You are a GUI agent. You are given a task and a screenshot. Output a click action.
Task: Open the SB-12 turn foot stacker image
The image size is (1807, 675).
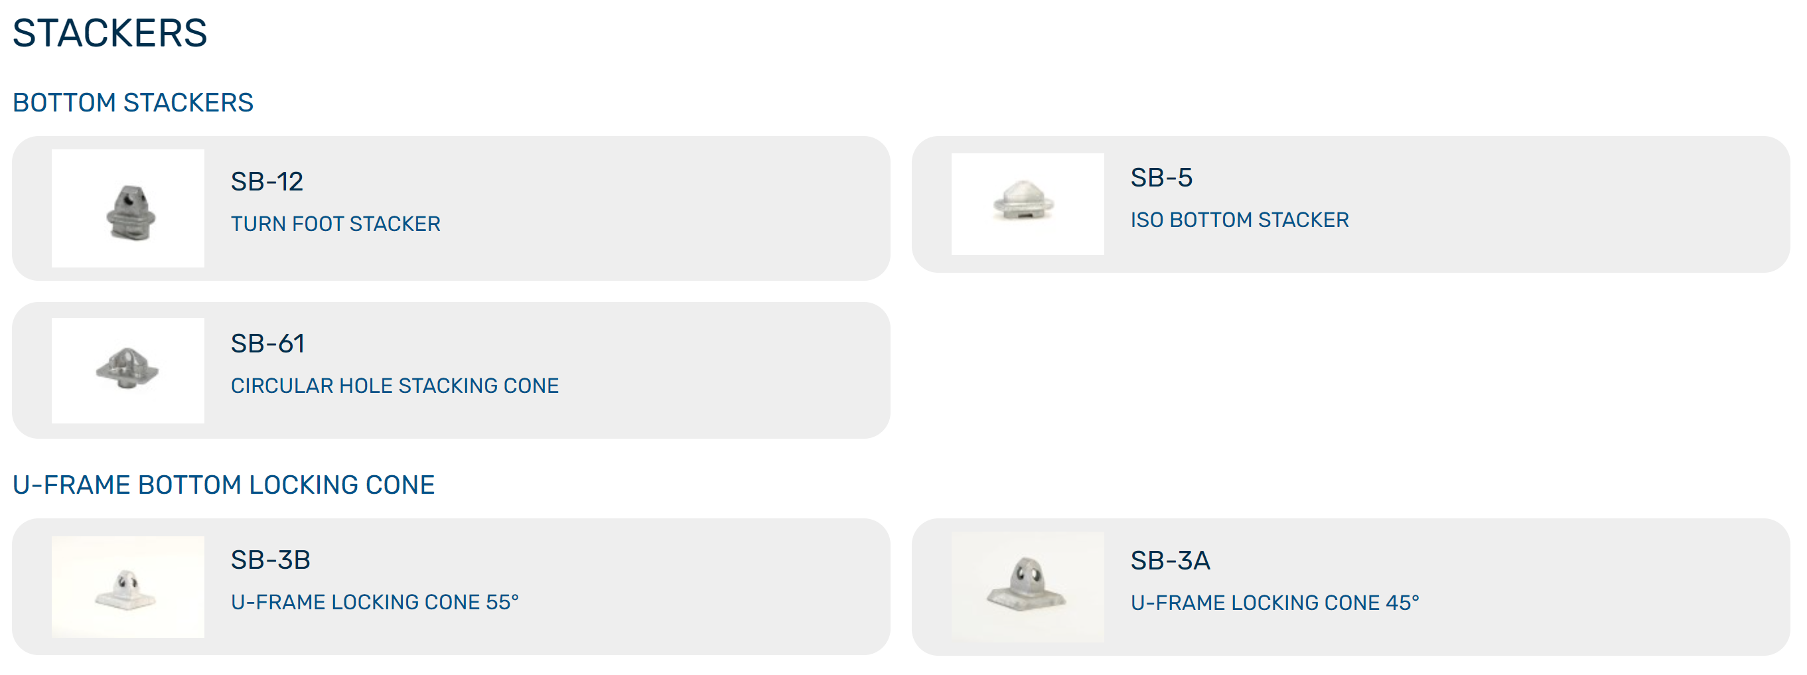coord(127,208)
